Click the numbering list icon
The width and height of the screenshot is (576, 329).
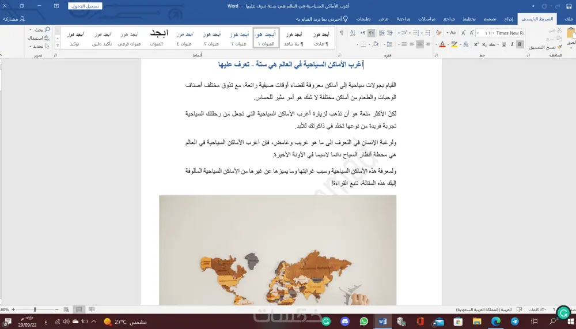416,33
